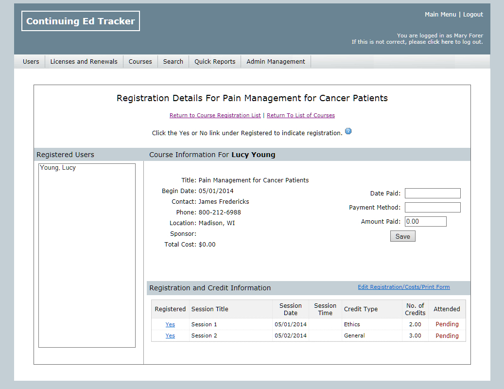The image size is (504, 389).
Task: Click the Continuing Ed Tracker logo
Action: click(81, 21)
